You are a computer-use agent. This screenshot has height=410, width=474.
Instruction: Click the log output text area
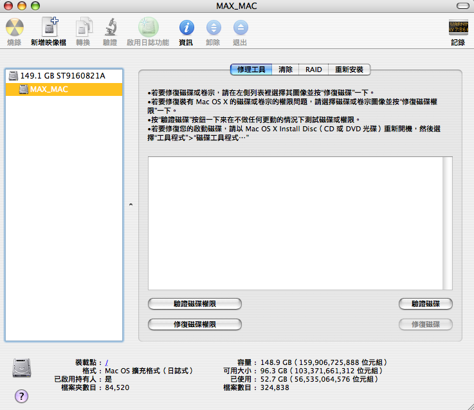click(295, 223)
